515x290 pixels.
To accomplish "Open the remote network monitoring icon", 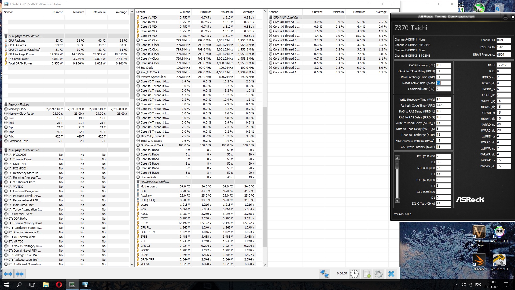I will click(x=324, y=274).
